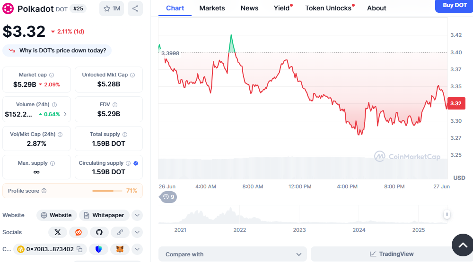Switch to the About tab
The image size is (473, 262).
(x=377, y=8)
